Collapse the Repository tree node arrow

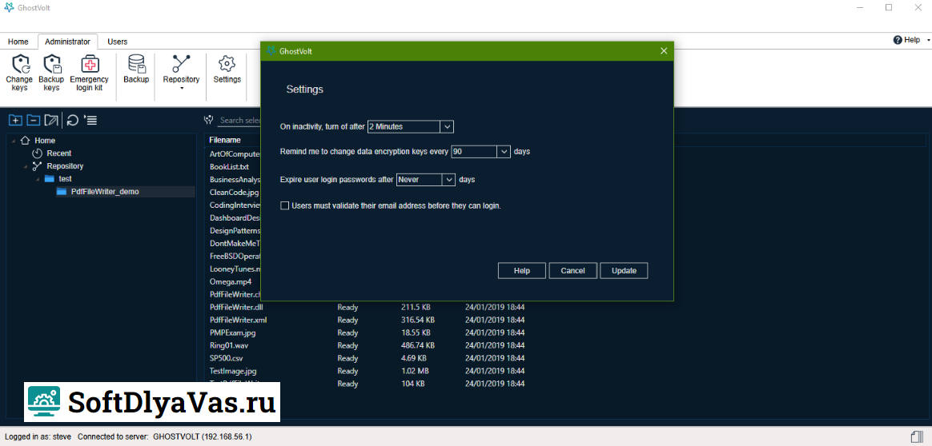click(26, 166)
